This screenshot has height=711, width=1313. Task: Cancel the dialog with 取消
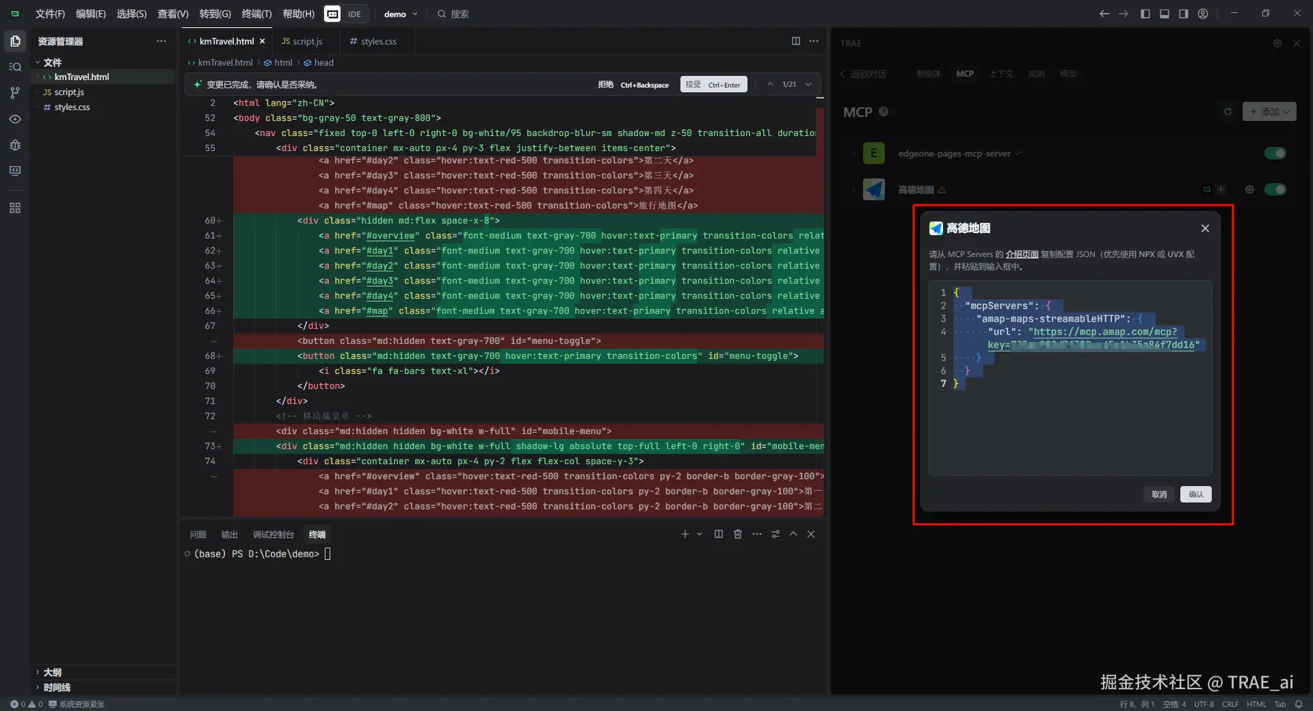(1159, 494)
